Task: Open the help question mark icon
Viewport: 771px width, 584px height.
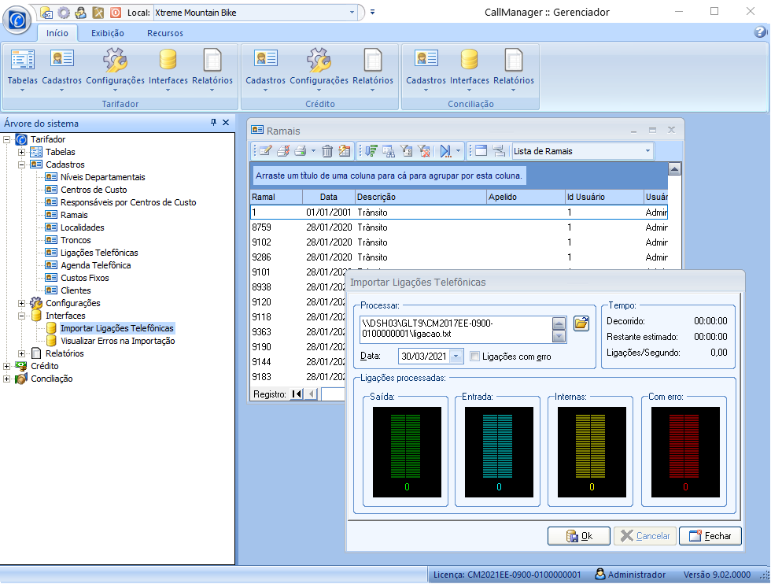Action: click(x=760, y=32)
